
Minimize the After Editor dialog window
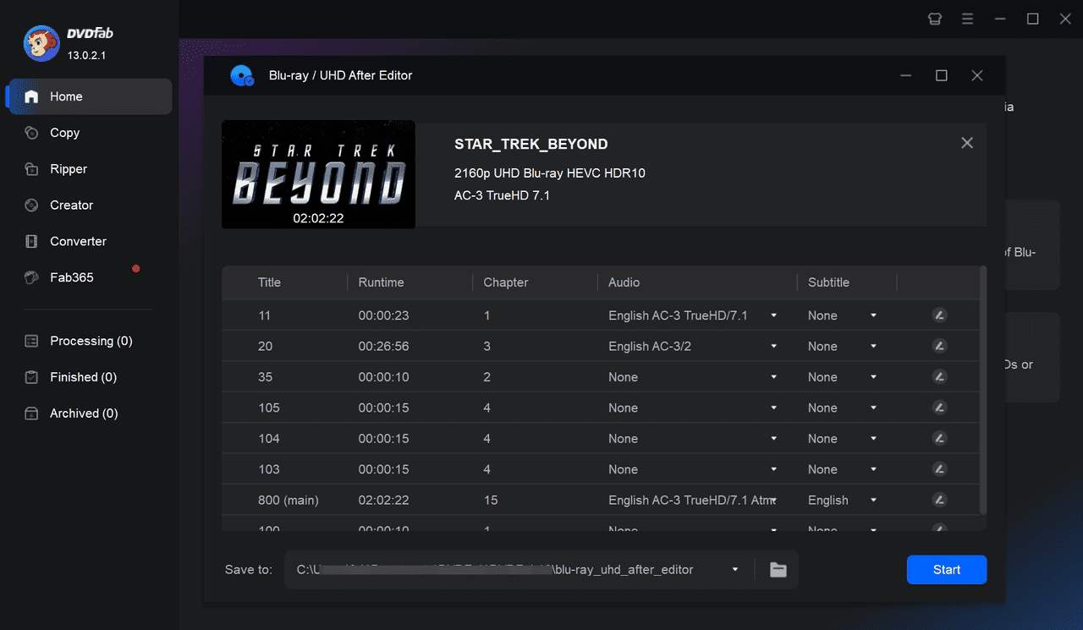point(906,75)
